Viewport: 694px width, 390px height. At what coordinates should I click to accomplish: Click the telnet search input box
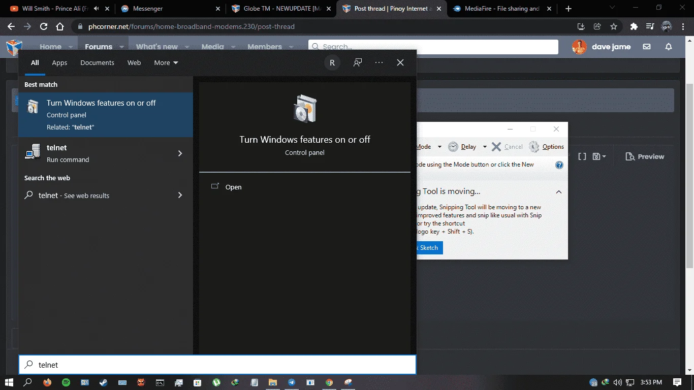[217, 365]
